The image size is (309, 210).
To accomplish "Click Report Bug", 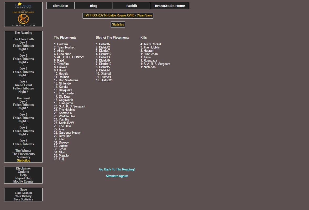I will 23,178.
